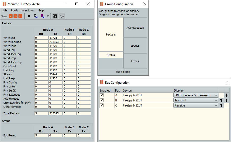The image size is (231, 142).
Task: Select the Unknown (prefix-only) label
Action: (17, 103)
